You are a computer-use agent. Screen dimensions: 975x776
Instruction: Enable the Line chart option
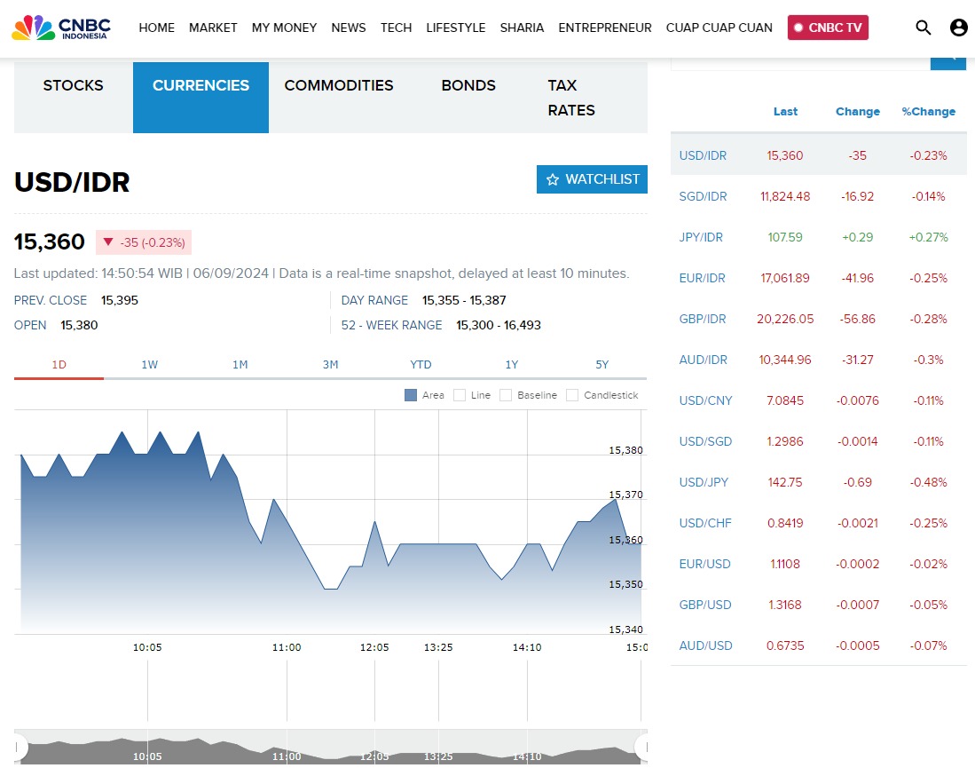click(460, 395)
